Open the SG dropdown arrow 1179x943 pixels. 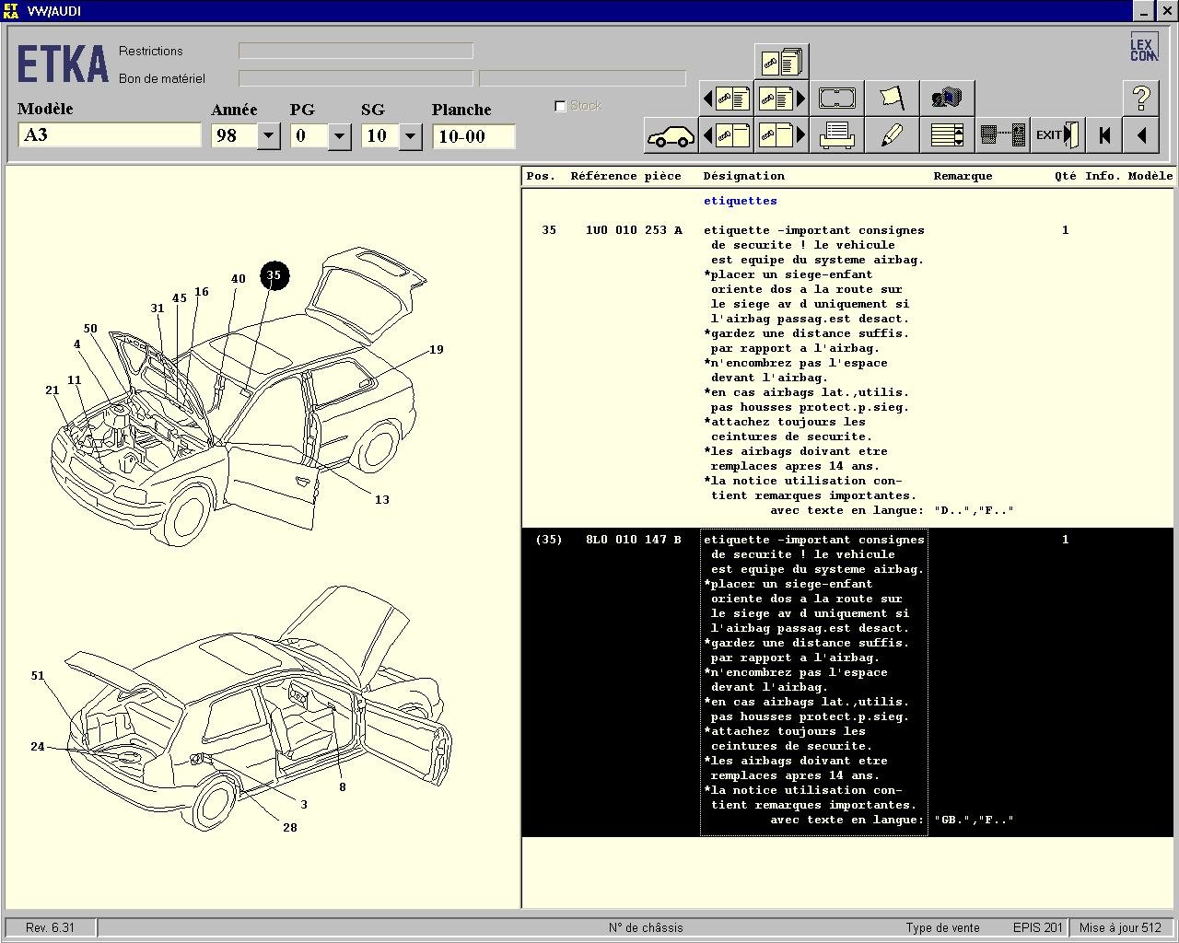click(x=411, y=136)
